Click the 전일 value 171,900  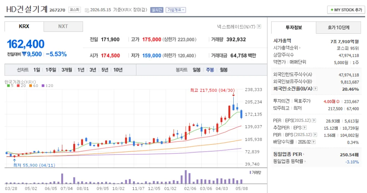[x=110, y=39]
